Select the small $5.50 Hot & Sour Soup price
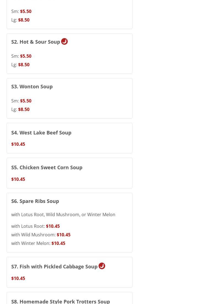212x304 pixels. [x=26, y=56]
